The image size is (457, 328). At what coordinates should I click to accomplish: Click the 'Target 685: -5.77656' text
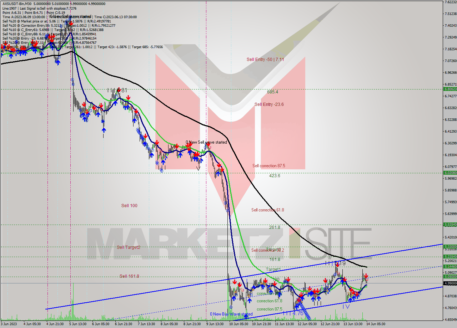point(147,47)
